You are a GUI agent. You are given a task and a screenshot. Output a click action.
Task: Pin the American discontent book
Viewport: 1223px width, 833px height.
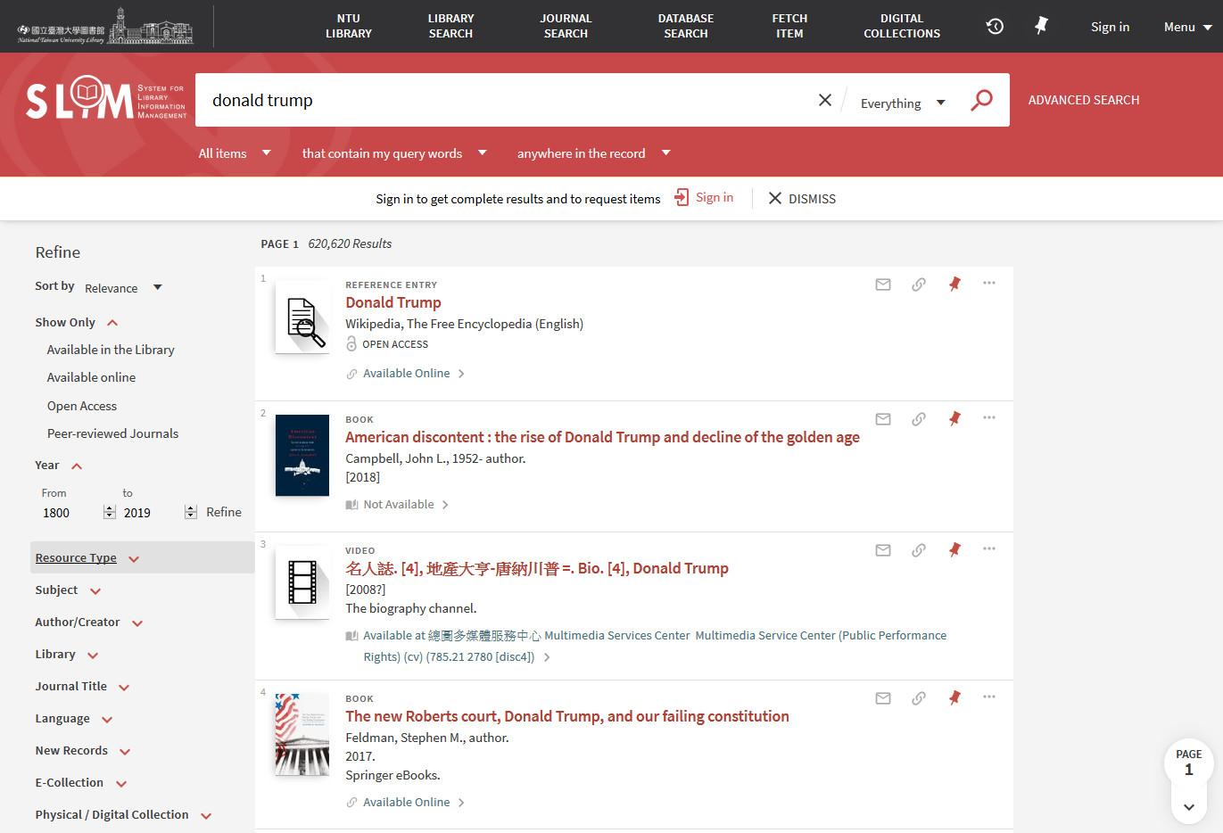pos(954,419)
